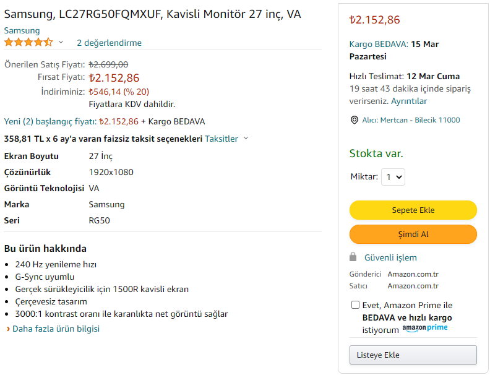Open the Miktar quantity dropdown
The image size is (490, 375).
tap(393, 177)
